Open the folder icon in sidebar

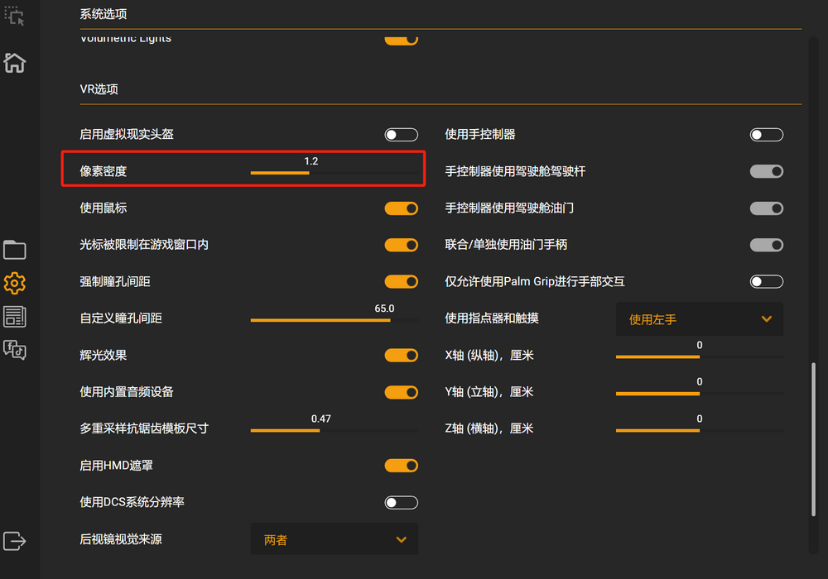click(x=15, y=250)
